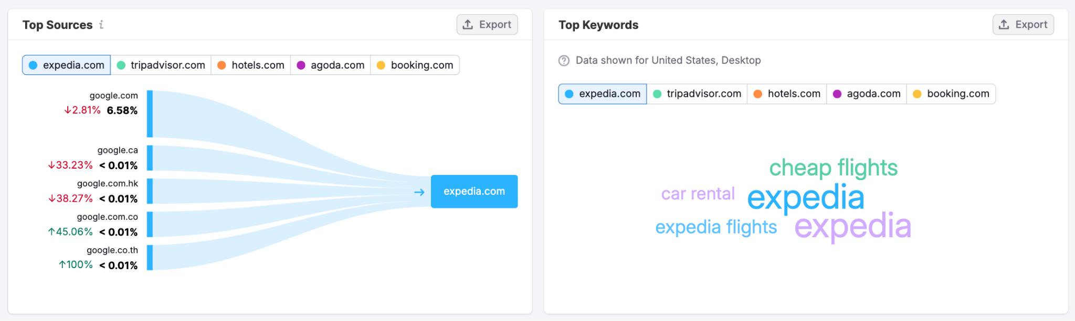
Task: Click the cheap flights keyword in the word cloud
Action: (x=832, y=168)
